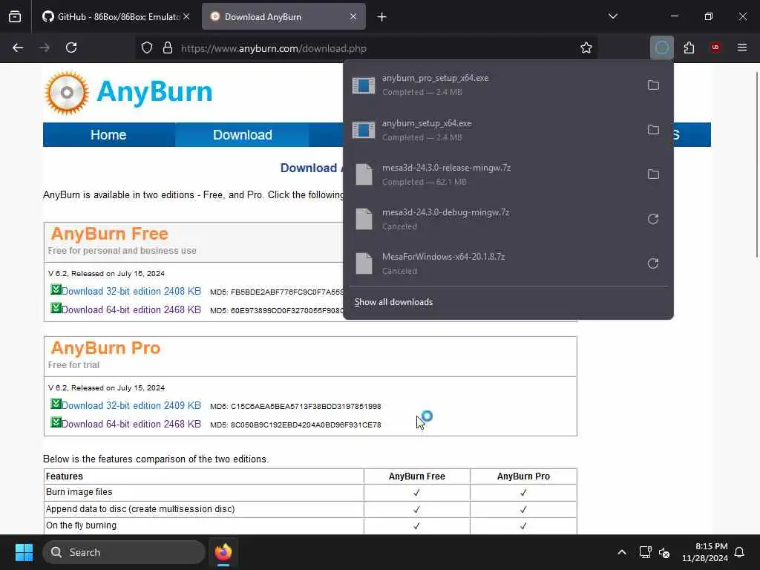Show anyburn_pro_setup_x64.exe in folder
The image size is (760, 570).
(x=653, y=85)
